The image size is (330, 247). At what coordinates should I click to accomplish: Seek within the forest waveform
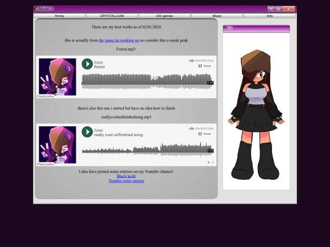(x=147, y=81)
